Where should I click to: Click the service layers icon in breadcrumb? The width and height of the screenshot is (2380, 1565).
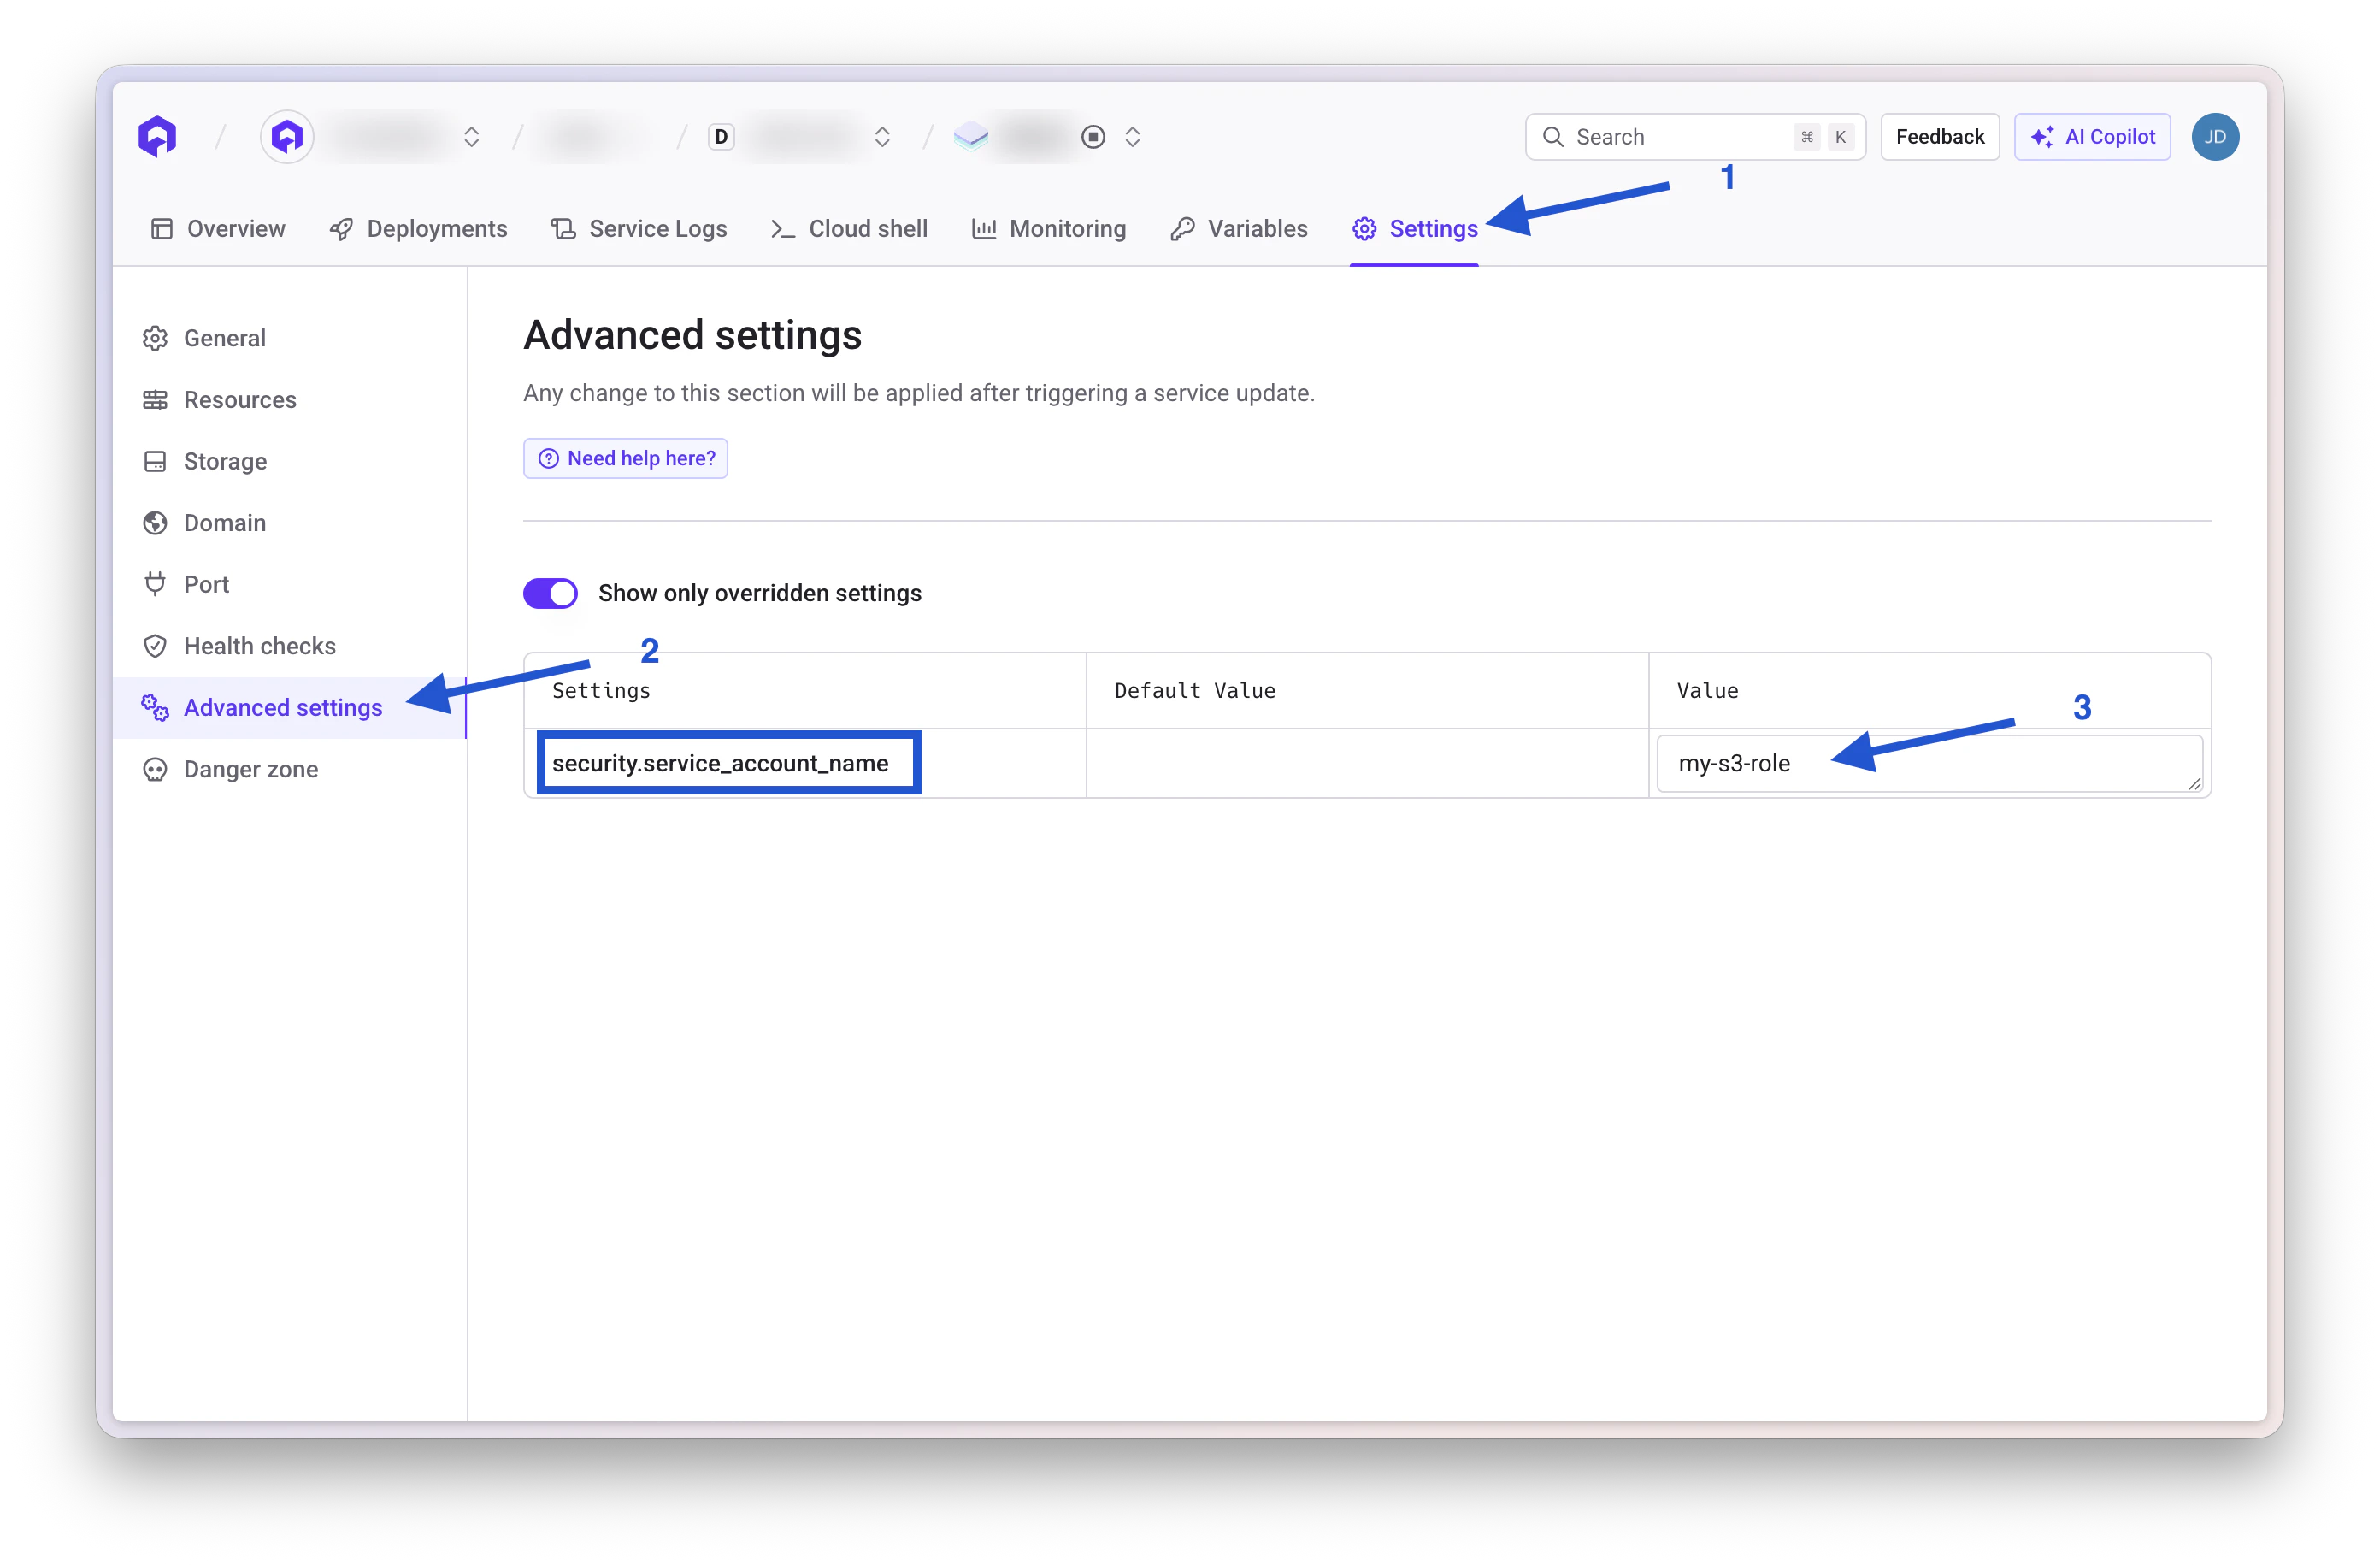pos(971,136)
